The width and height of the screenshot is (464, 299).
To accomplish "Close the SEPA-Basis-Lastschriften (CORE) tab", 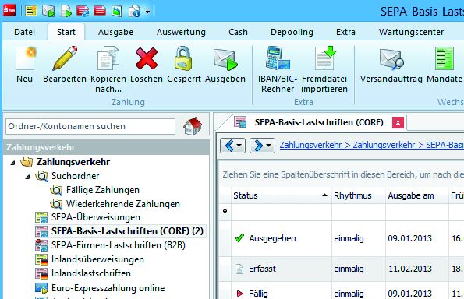I will tap(398, 122).
